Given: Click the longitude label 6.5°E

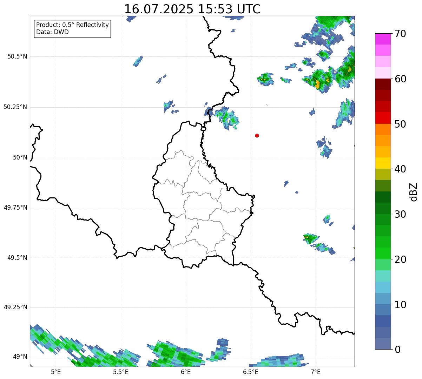Looking at the screenshot, I should coord(251,372).
